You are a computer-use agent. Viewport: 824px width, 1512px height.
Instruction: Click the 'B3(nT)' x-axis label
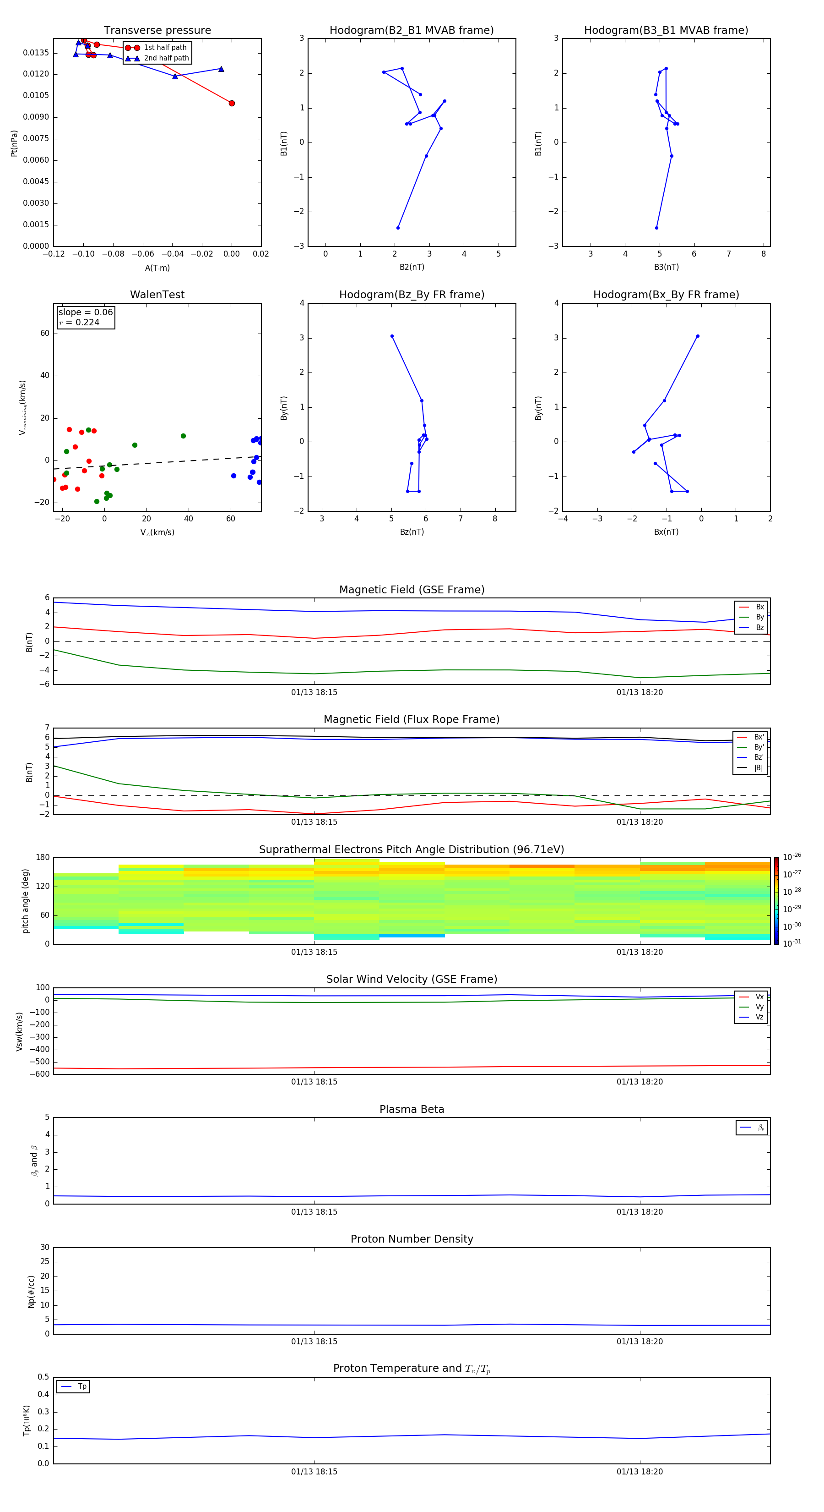point(666,267)
